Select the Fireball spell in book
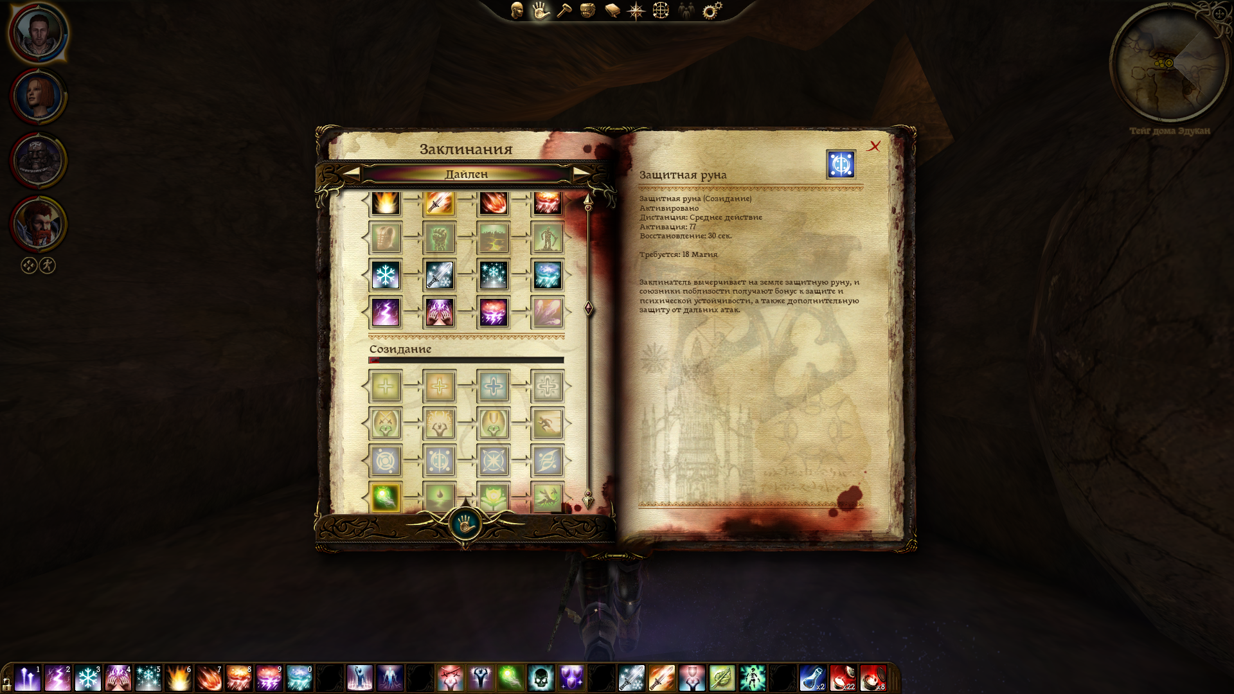The width and height of the screenshot is (1234, 694). (x=494, y=203)
